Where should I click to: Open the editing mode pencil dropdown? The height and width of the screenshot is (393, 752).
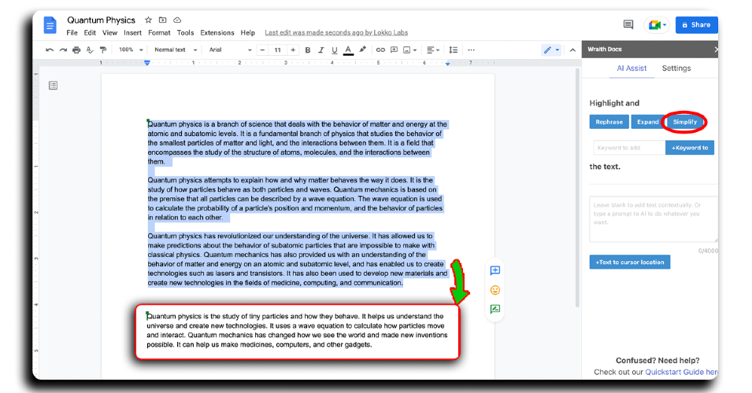[x=551, y=50]
